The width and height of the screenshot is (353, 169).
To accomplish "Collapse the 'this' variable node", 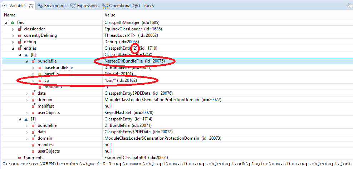I will (x=7, y=23).
